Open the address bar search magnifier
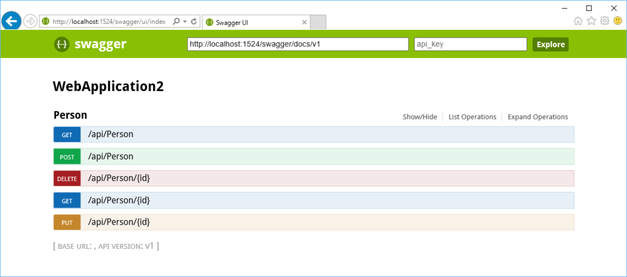The height and width of the screenshot is (277, 627). click(176, 21)
